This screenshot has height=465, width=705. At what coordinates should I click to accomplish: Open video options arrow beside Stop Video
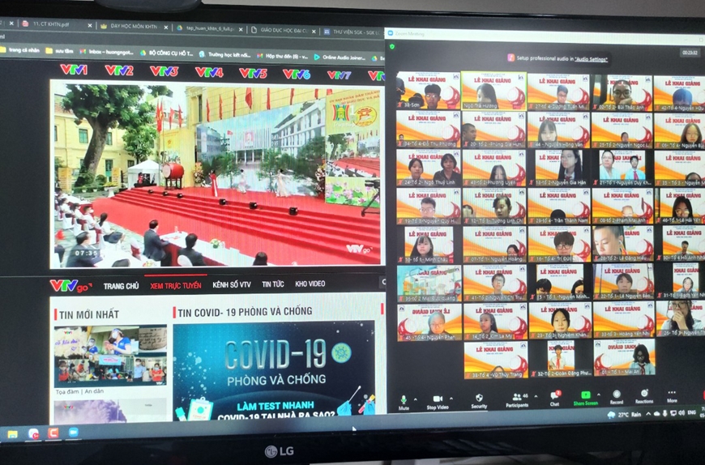(451, 398)
